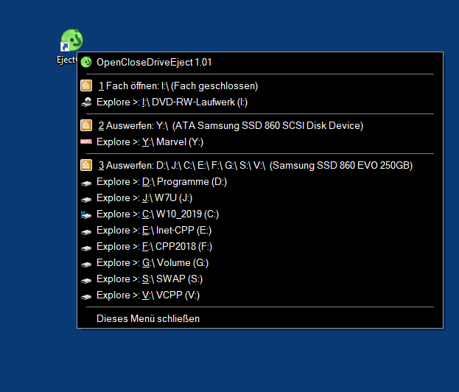Select the OpenCloseDriveEject 1.01 header entry
459x392 pixels.
pos(260,63)
